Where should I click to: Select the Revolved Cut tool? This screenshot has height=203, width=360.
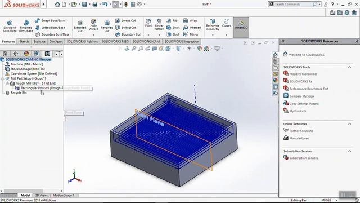tap(107, 27)
